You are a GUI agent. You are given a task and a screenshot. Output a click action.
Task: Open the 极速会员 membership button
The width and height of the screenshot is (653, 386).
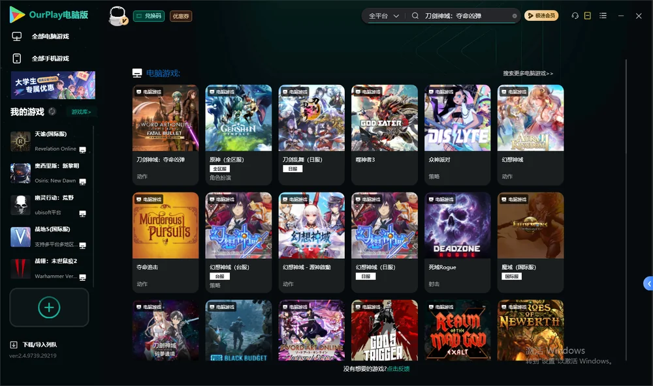(x=541, y=16)
